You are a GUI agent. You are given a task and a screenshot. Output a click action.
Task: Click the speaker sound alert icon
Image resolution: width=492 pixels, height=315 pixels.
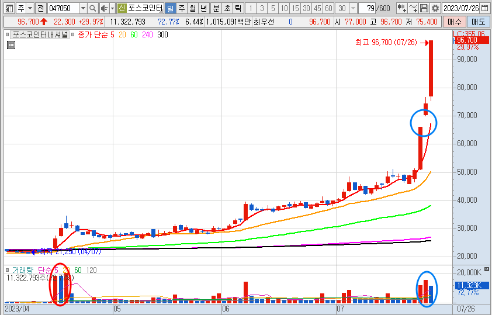pyautogui.click(x=104, y=8)
